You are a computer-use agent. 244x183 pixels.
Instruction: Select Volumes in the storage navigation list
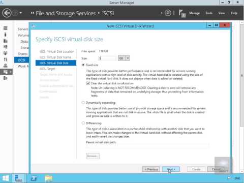[23, 35]
